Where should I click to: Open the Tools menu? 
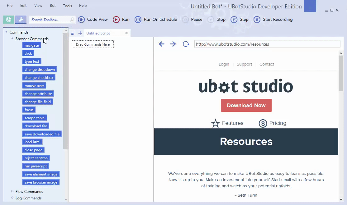point(67,6)
